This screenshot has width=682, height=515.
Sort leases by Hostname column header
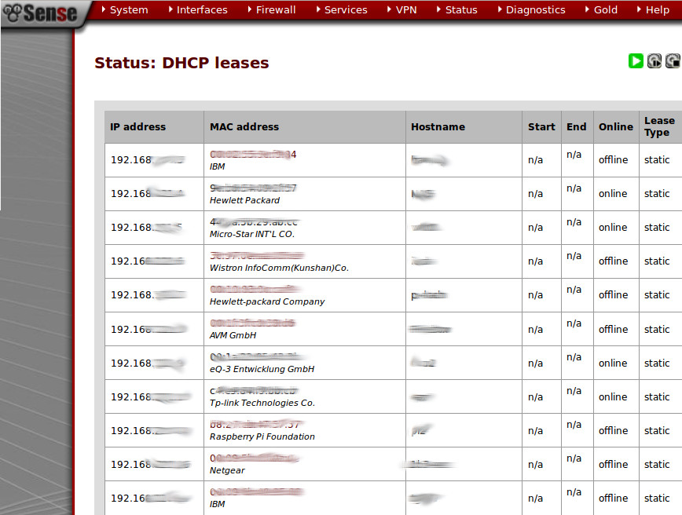[438, 126]
